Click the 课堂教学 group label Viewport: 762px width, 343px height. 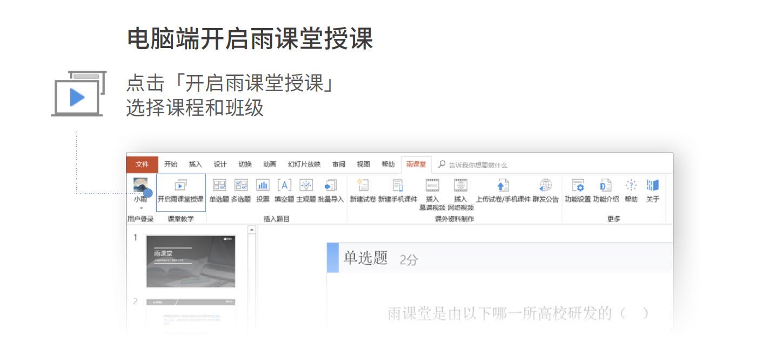(181, 218)
